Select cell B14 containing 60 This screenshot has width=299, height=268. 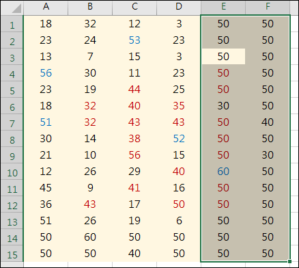pyautogui.click(x=90, y=237)
